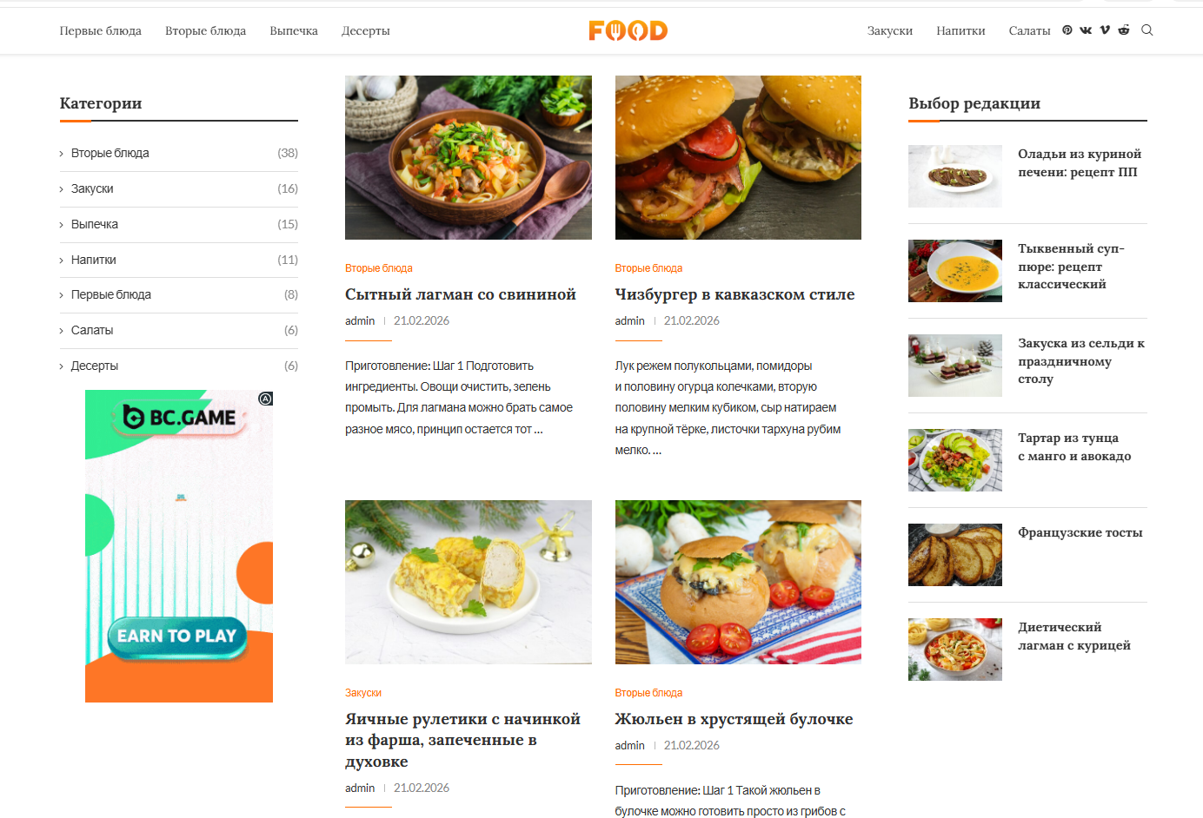The width and height of the screenshot is (1203, 818).
Task: Open the Выпечка menu item
Action: pyautogui.click(x=294, y=30)
